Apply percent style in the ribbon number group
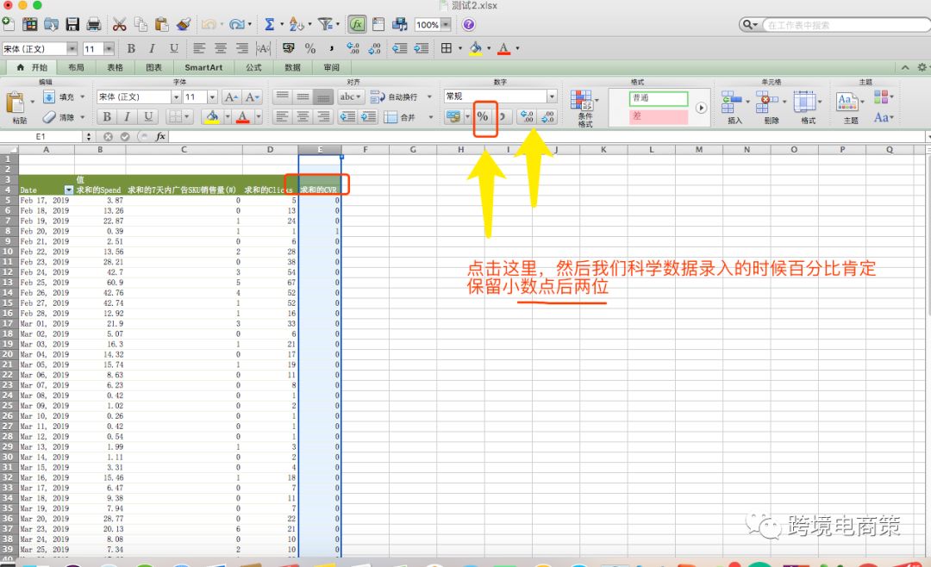Image resolution: width=931 pixels, height=567 pixels. [483, 116]
